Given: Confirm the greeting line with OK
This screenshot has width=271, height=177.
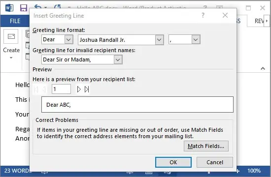Looking at the screenshot, I should [x=173, y=162].
